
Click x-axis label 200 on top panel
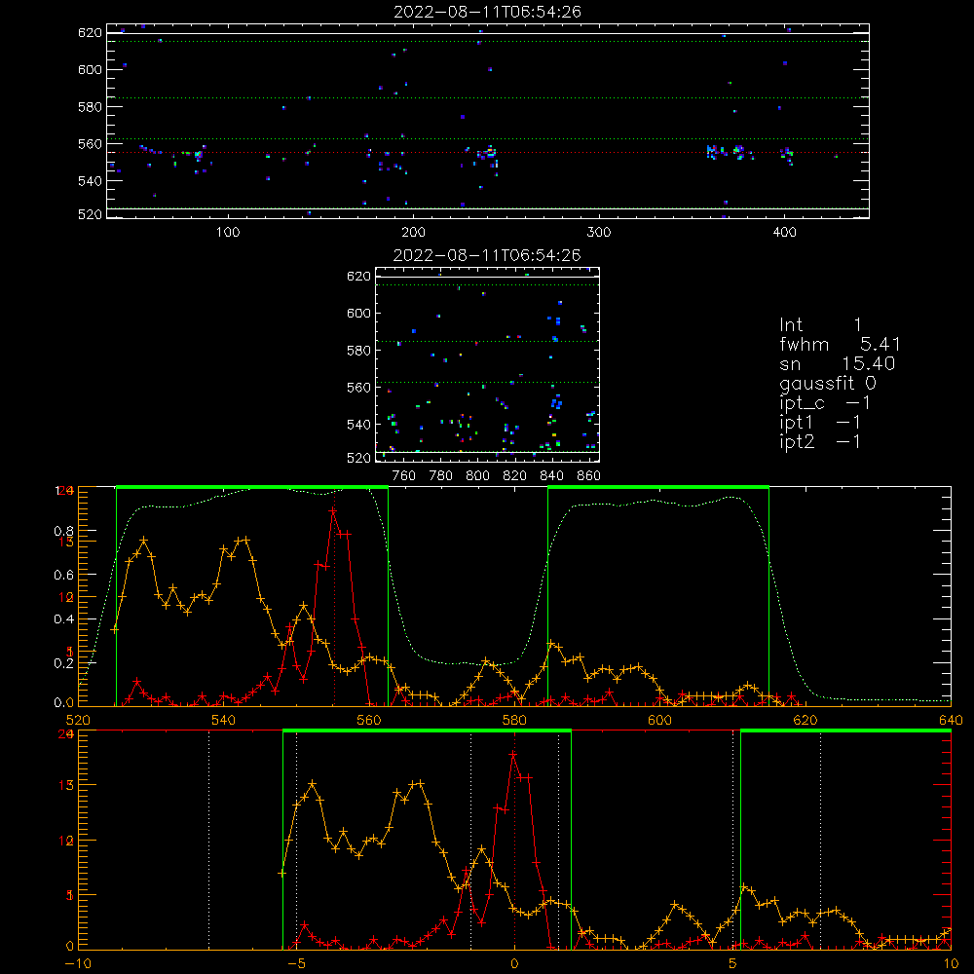coord(414,233)
